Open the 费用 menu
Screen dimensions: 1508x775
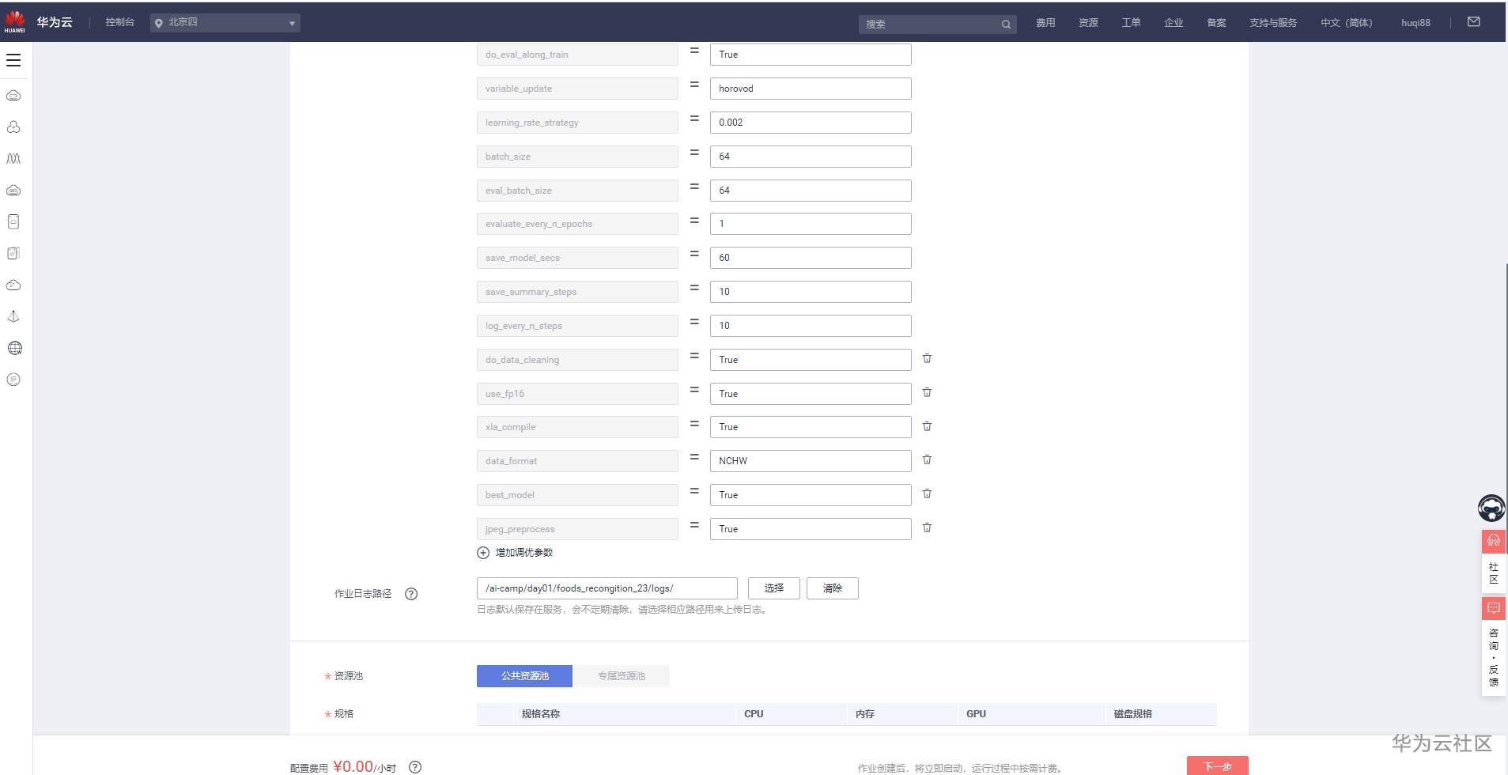[1045, 23]
